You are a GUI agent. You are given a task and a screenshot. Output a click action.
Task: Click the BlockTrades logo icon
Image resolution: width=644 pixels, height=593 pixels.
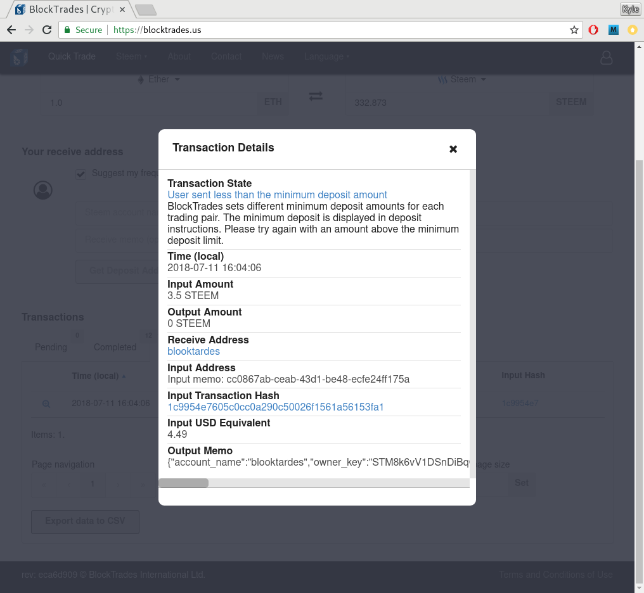pos(20,57)
